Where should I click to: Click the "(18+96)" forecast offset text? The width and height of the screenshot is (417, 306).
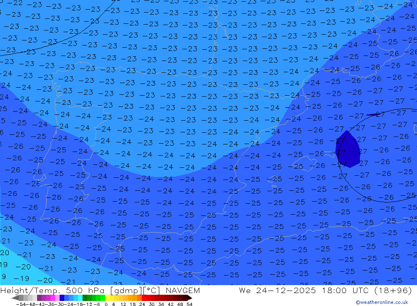(393, 291)
